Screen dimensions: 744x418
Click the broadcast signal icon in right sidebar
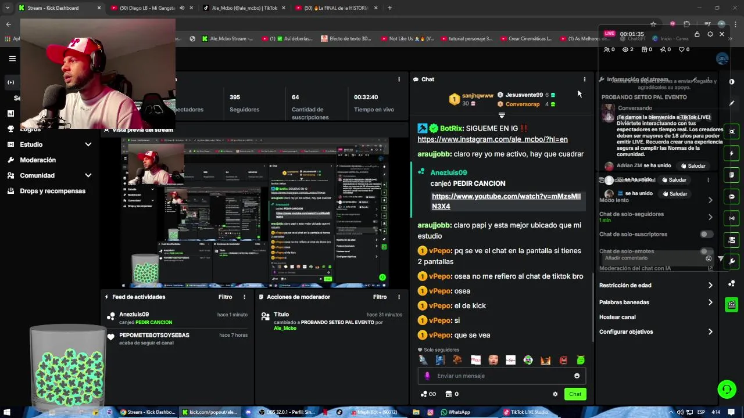click(x=732, y=218)
